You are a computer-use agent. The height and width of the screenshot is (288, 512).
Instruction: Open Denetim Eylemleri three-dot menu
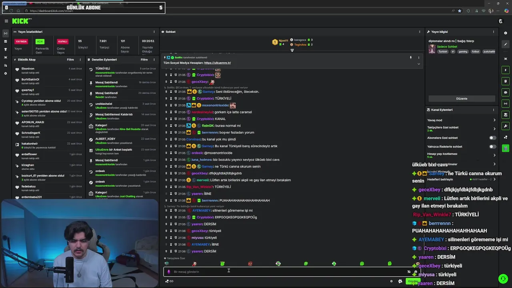(154, 60)
